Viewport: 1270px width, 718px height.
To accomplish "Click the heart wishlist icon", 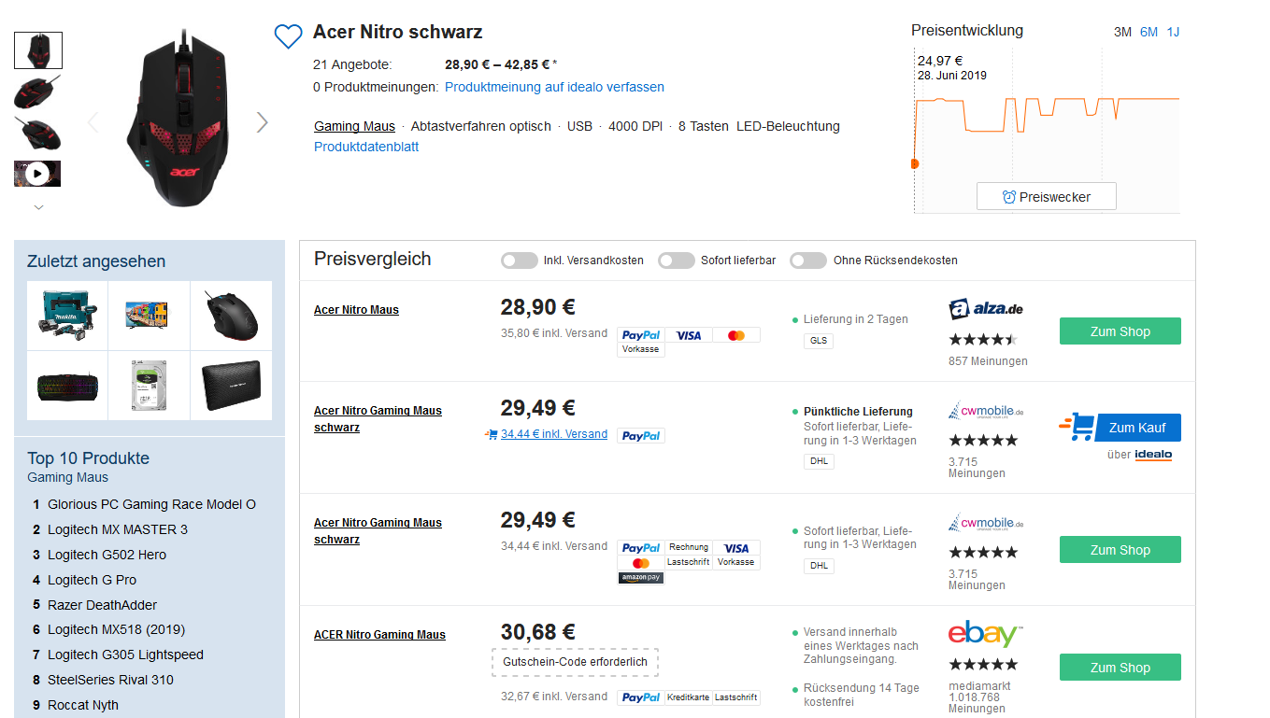I will pos(288,36).
